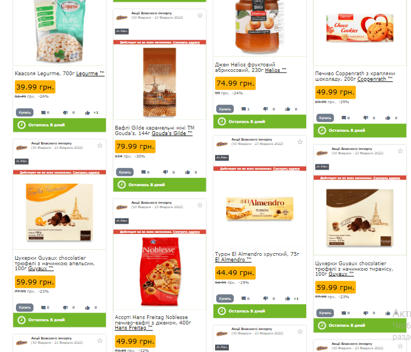
Task: Dislike the Helios apricot jam offer
Action: [266, 109]
